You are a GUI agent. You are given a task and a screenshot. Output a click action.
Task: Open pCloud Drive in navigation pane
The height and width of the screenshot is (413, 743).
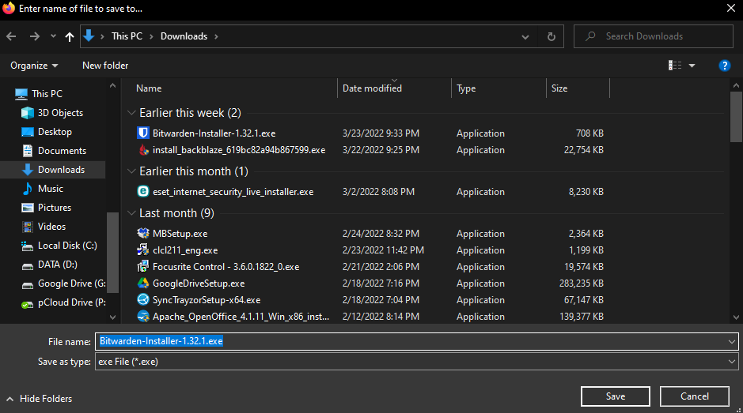coord(71,302)
